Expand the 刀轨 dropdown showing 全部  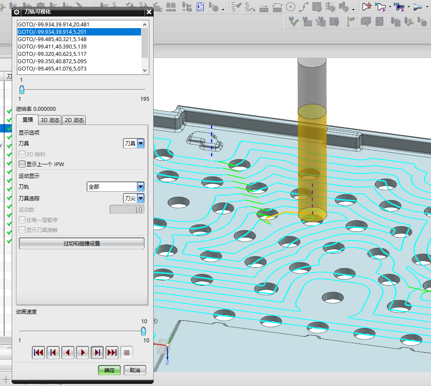click(116, 187)
